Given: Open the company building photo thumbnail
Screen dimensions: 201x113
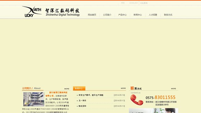Looking at the screenshot, I should coord(34,99).
